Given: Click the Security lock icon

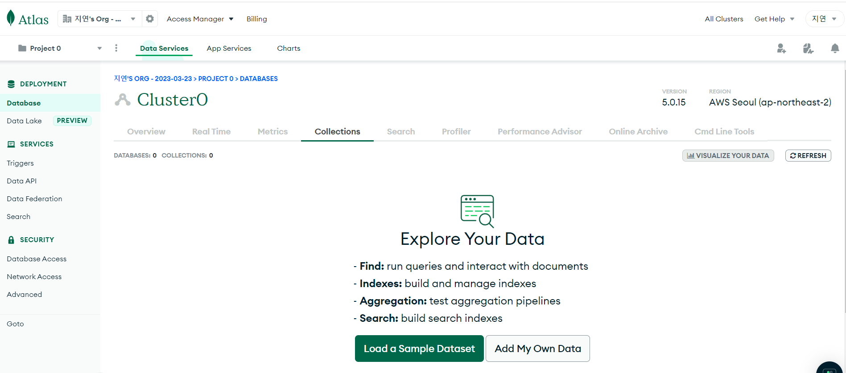Looking at the screenshot, I should (x=11, y=240).
